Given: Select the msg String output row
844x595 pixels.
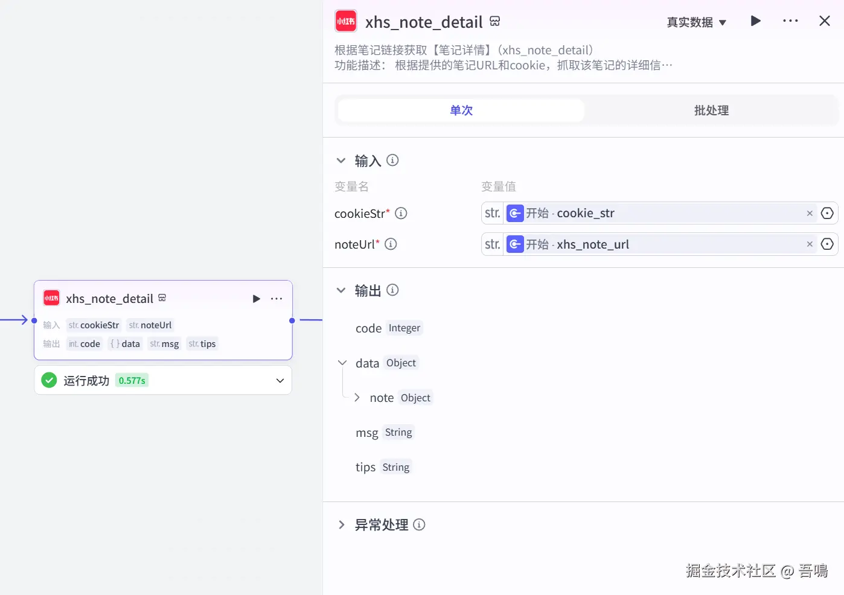Looking at the screenshot, I should coord(385,433).
